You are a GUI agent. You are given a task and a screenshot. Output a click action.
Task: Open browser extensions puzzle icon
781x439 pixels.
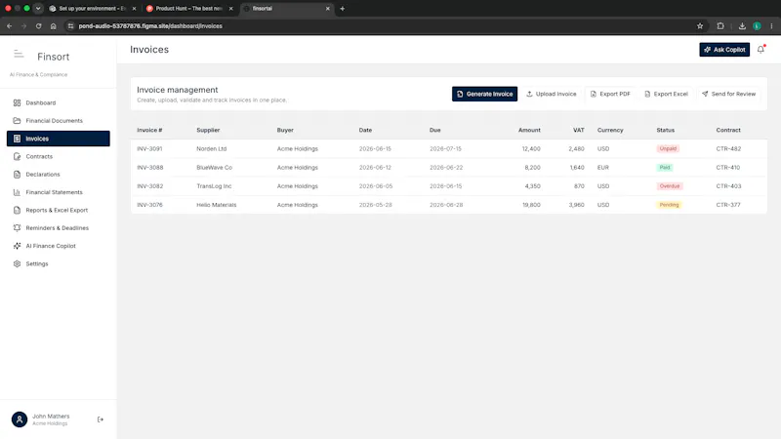[x=720, y=26]
